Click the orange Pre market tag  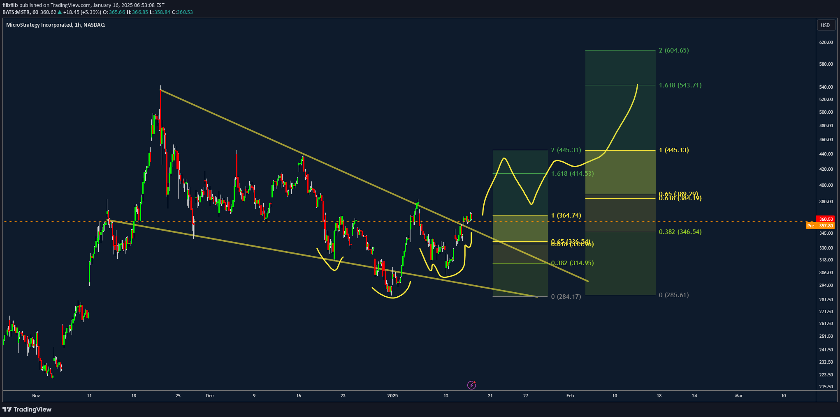pyautogui.click(x=810, y=226)
